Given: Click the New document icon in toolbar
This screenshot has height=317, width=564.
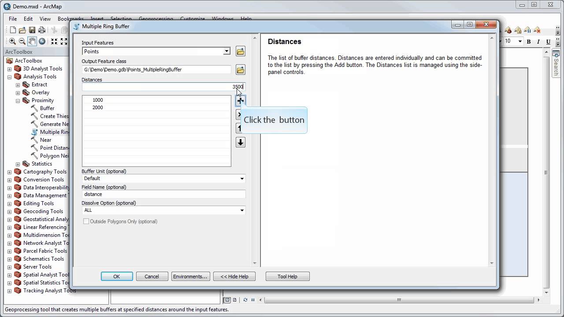Looking at the screenshot, I should 13,30.
